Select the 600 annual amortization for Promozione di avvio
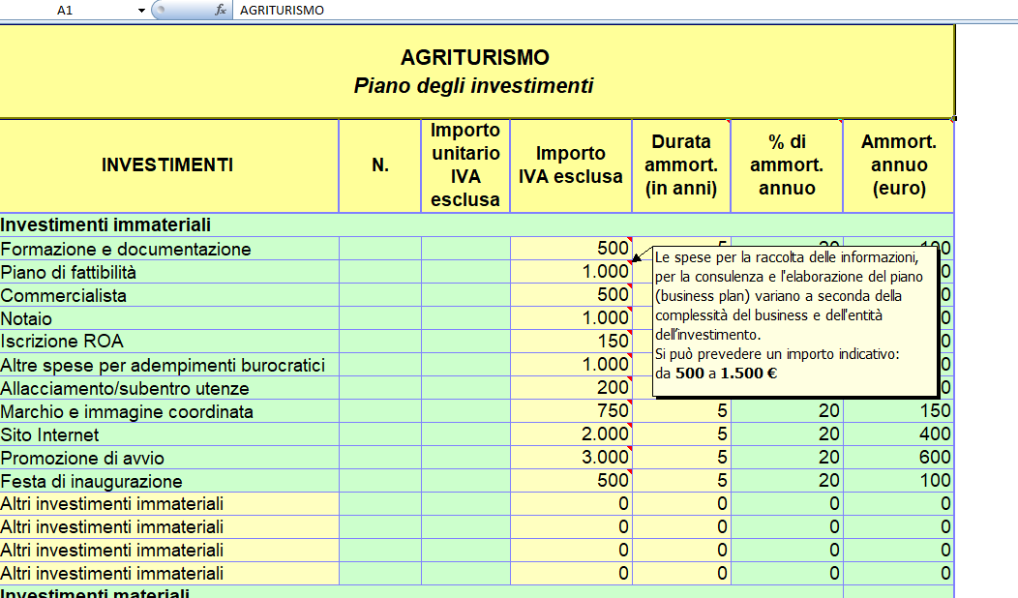Image resolution: width=1018 pixels, height=598 pixels. (x=899, y=458)
